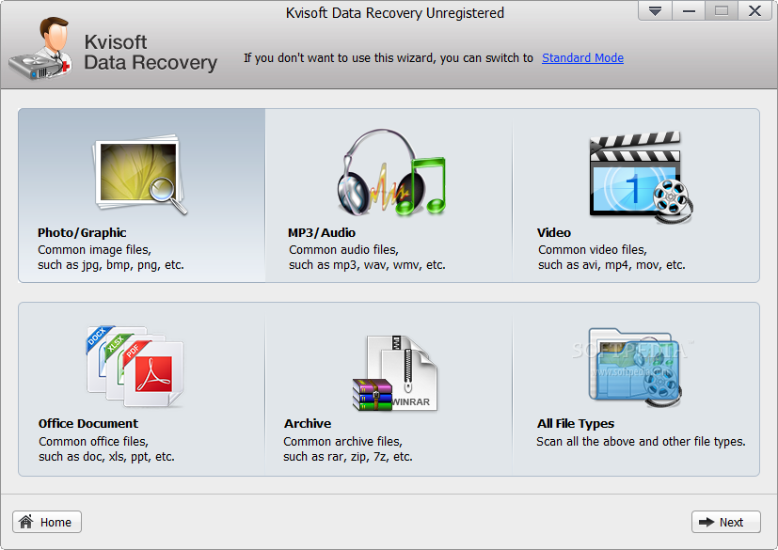The height and width of the screenshot is (550, 778).
Task: Minimize the Kvisoft Data Recovery window
Action: tap(689, 11)
